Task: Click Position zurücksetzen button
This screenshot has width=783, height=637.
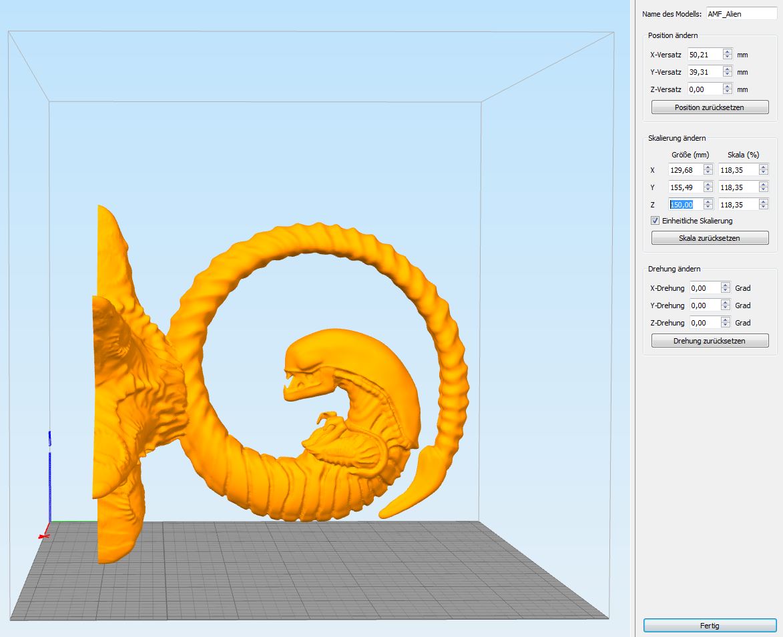Action: click(x=710, y=107)
